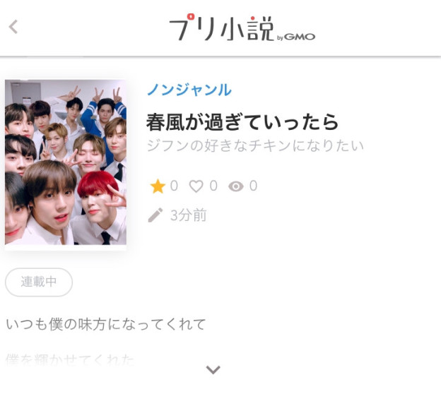
Task: Open the title 春風が過ぎていったら
Action: pyautogui.click(x=242, y=122)
